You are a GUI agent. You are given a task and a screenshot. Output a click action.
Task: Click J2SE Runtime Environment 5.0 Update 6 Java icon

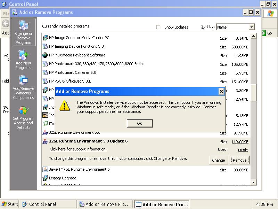point(45,141)
